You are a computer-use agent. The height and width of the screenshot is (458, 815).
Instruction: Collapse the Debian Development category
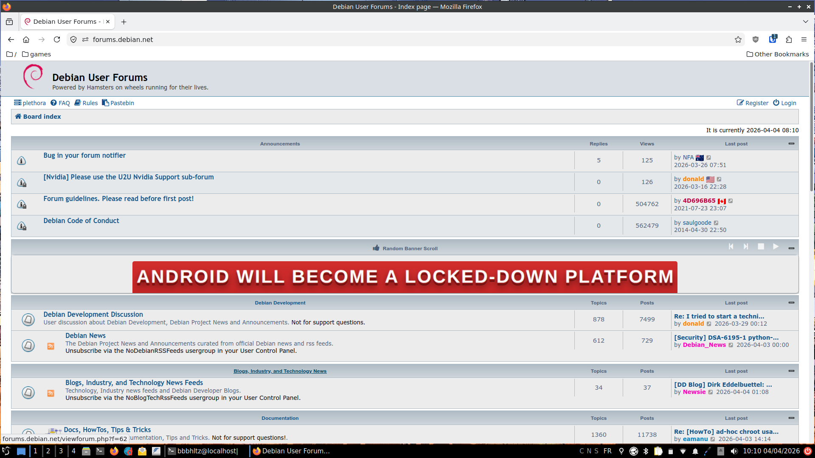pos(791,302)
